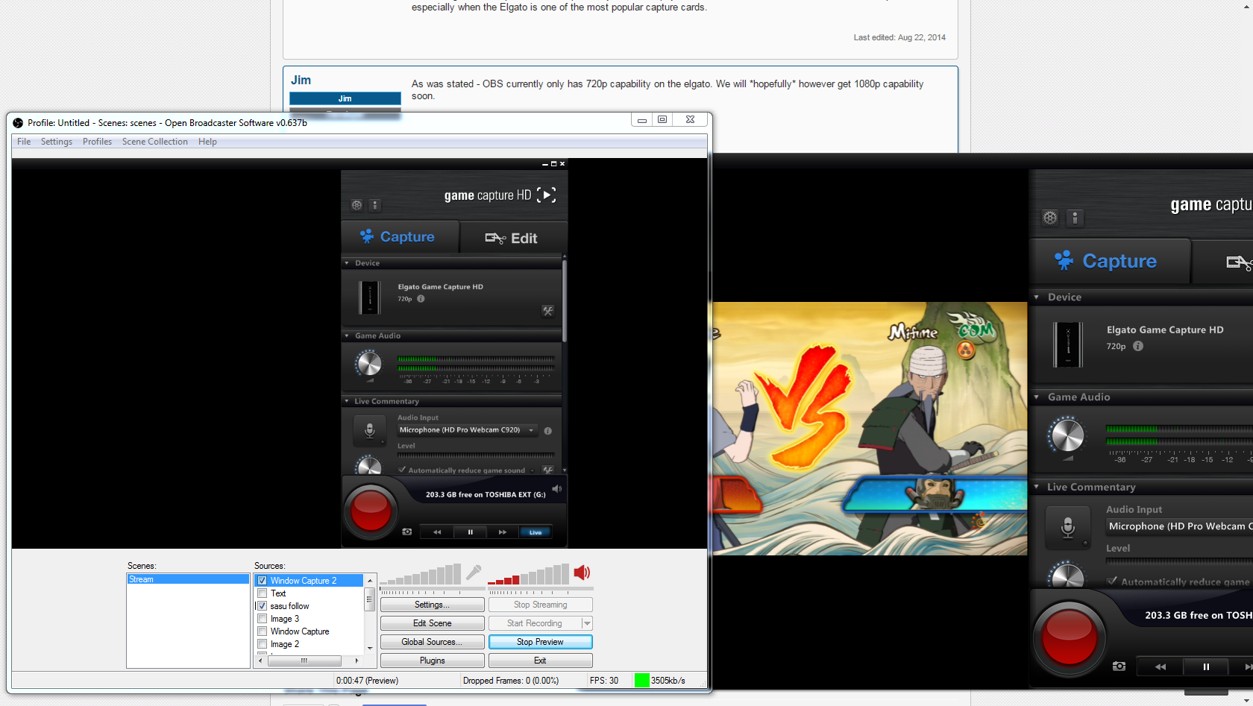
Task: Open the Scene Collection menu
Action: point(155,142)
